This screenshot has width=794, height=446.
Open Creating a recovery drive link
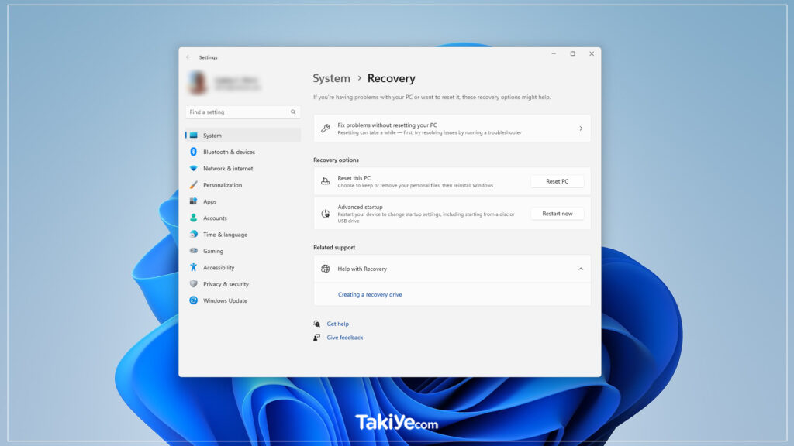click(x=370, y=294)
